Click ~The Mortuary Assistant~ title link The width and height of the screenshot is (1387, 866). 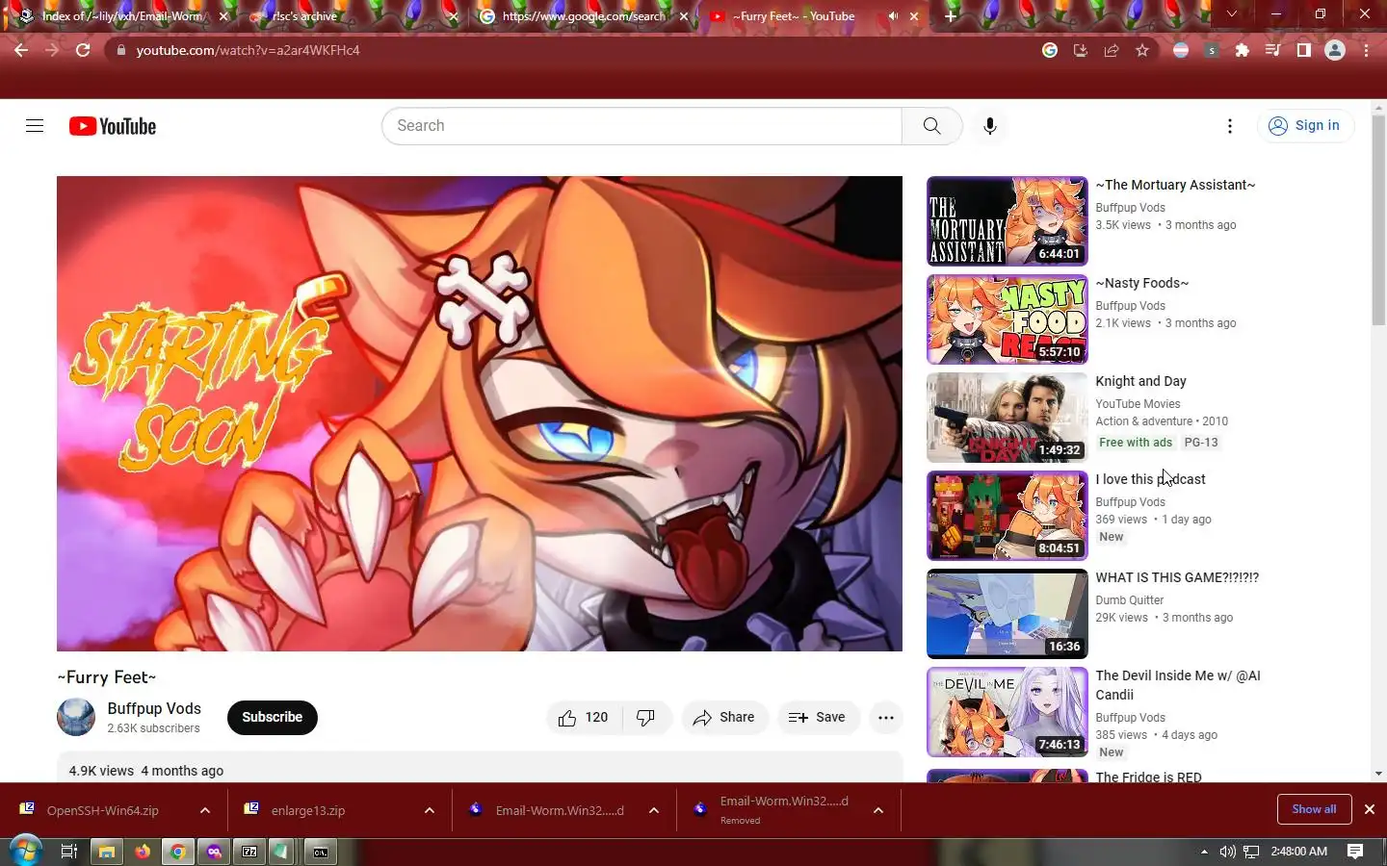1175,185
